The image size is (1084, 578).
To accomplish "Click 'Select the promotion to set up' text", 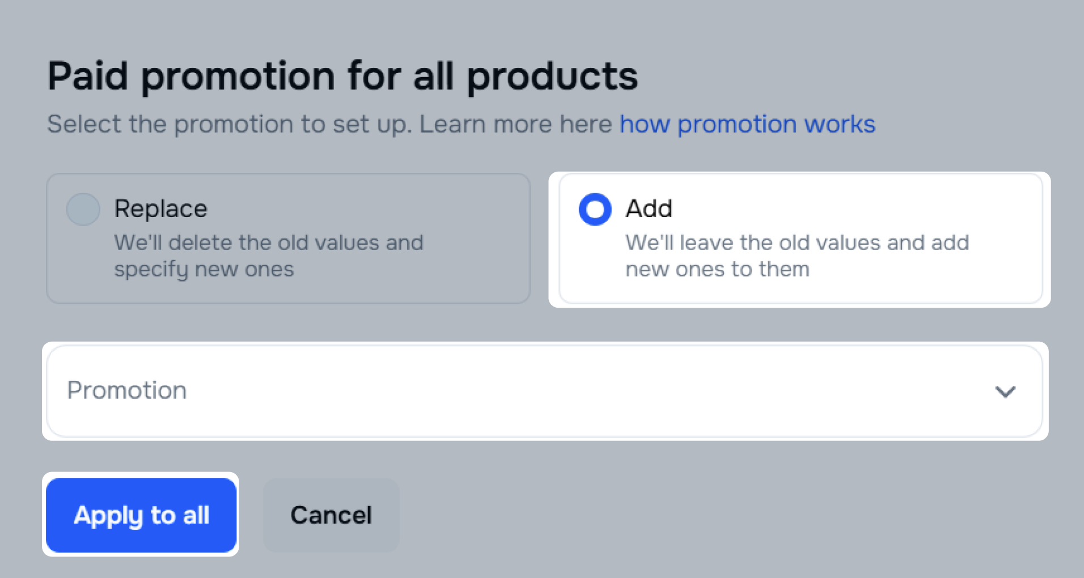I will pos(229,124).
